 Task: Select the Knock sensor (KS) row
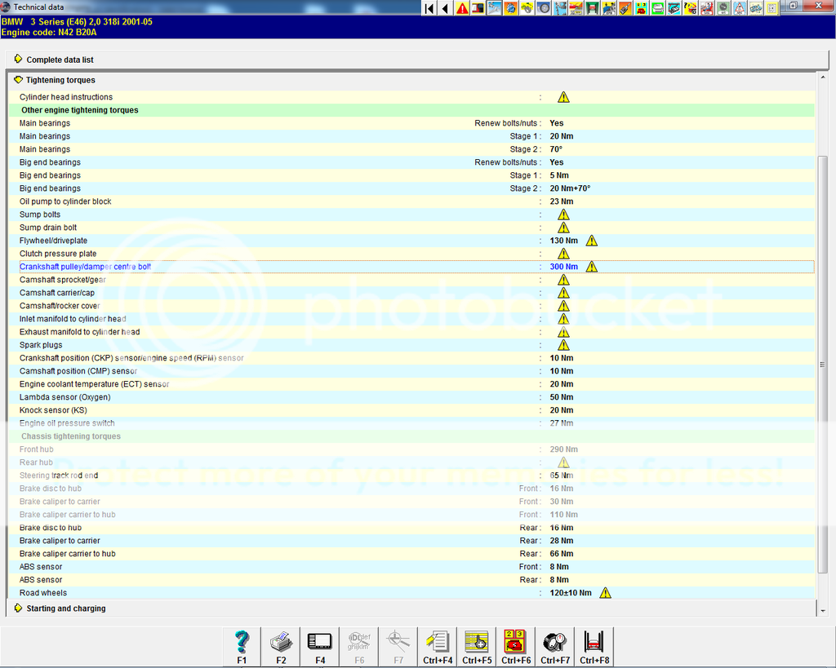411,410
